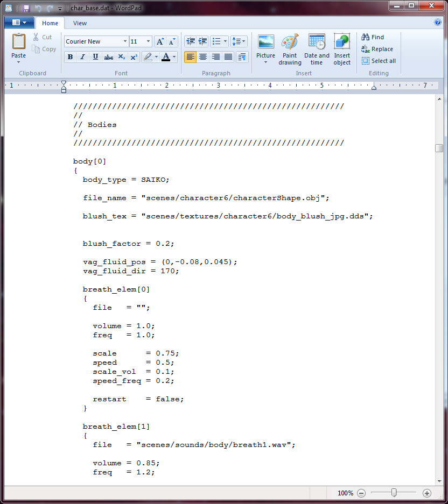Viewport: 448px width, 504px height.
Task: Click the zoom slider handle
Action: [394, 493]
